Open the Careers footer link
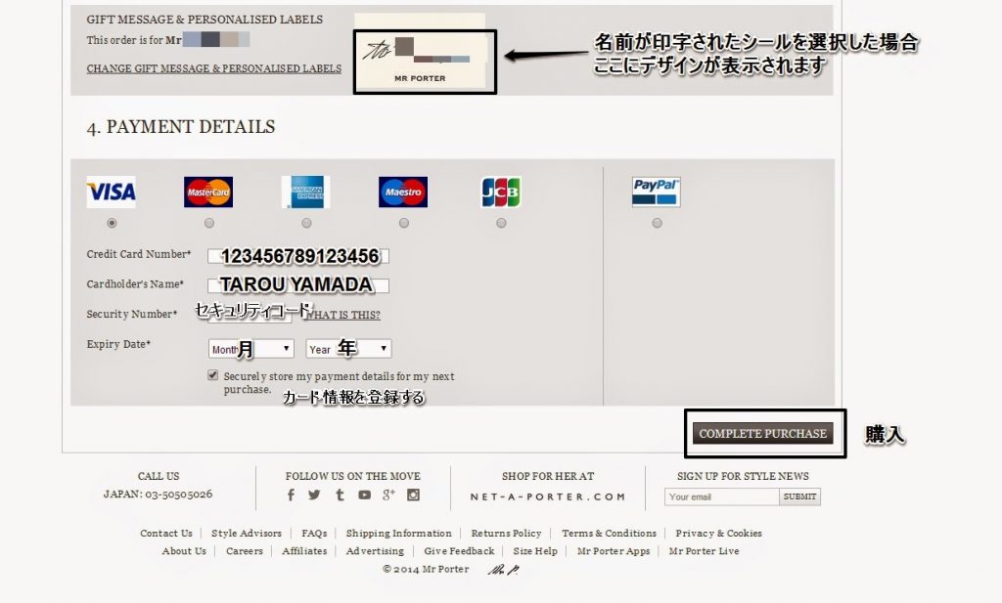The width and height of the screenshot is (1002, 603). click(244, 550)
